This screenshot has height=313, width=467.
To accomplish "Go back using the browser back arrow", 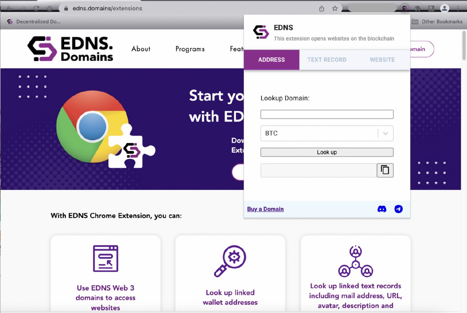I will pos(10,8).
